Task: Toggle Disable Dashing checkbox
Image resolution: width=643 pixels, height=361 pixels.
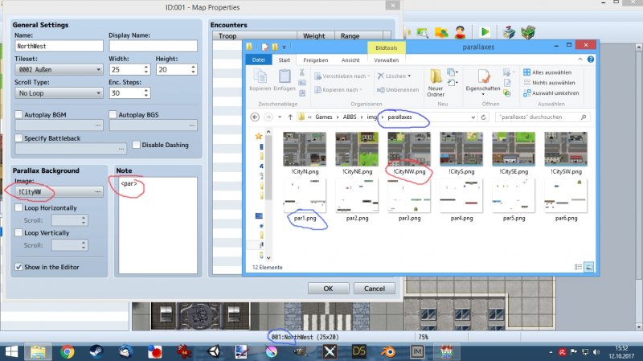Action: pos(136,145)
